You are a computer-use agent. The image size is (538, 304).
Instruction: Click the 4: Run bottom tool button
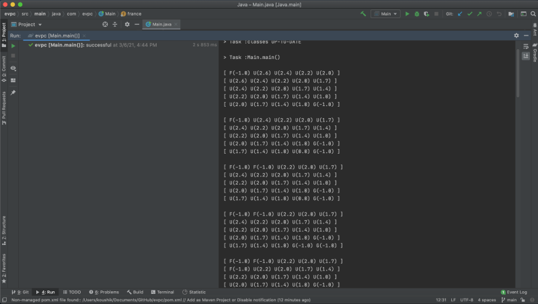click(46, 292)
